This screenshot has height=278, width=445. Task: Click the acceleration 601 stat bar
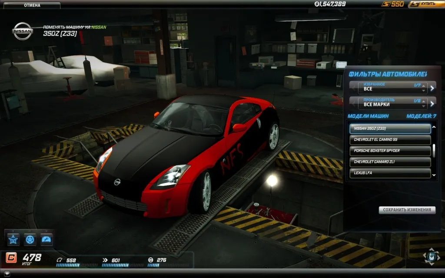point(123,265)
